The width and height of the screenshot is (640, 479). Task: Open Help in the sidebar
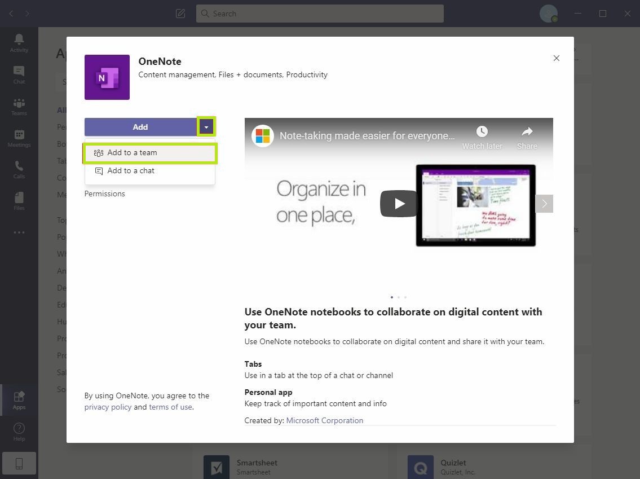coord(19,432)
